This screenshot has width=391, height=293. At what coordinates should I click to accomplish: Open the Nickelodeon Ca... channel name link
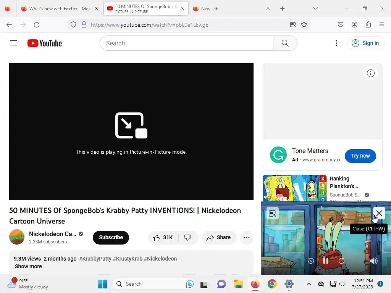(53, 234)
